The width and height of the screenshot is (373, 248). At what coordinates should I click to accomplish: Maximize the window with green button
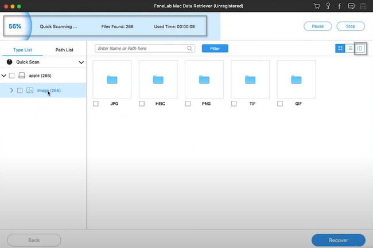tap(19, 6)
